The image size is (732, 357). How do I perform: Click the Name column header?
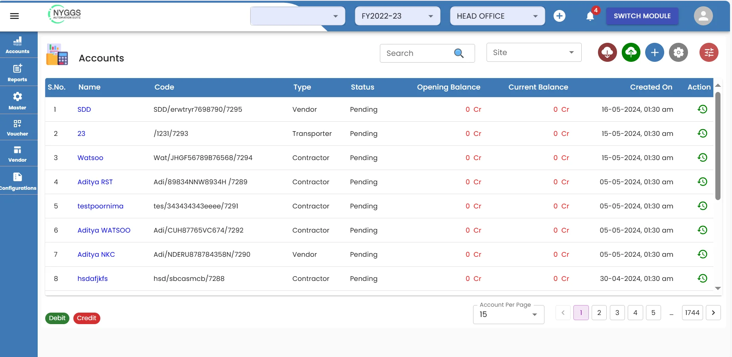click(x=90, y=87)
